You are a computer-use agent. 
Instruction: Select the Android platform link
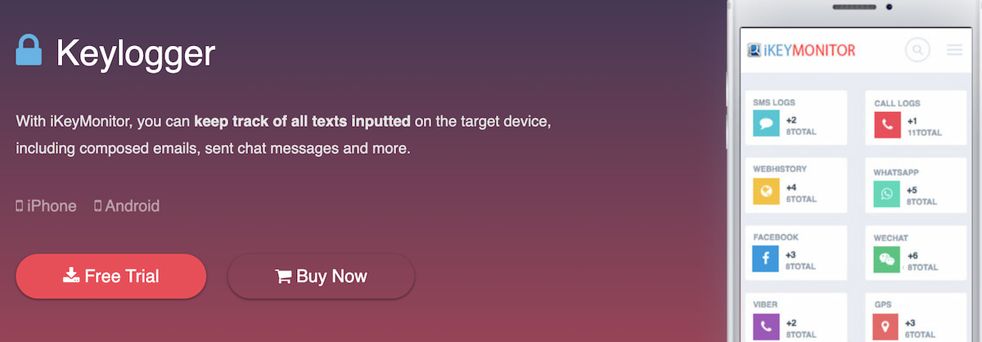click(x=127, y=206)
